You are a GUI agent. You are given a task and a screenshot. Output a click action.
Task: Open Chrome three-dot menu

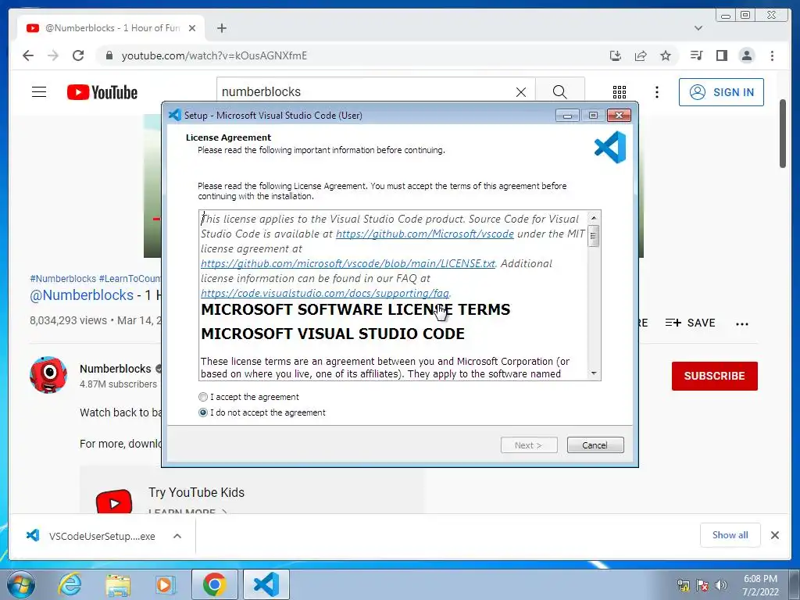pyautogui.click(x=772, y=55)
